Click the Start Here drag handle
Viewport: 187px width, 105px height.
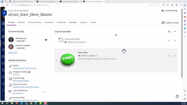click(56, 60)
